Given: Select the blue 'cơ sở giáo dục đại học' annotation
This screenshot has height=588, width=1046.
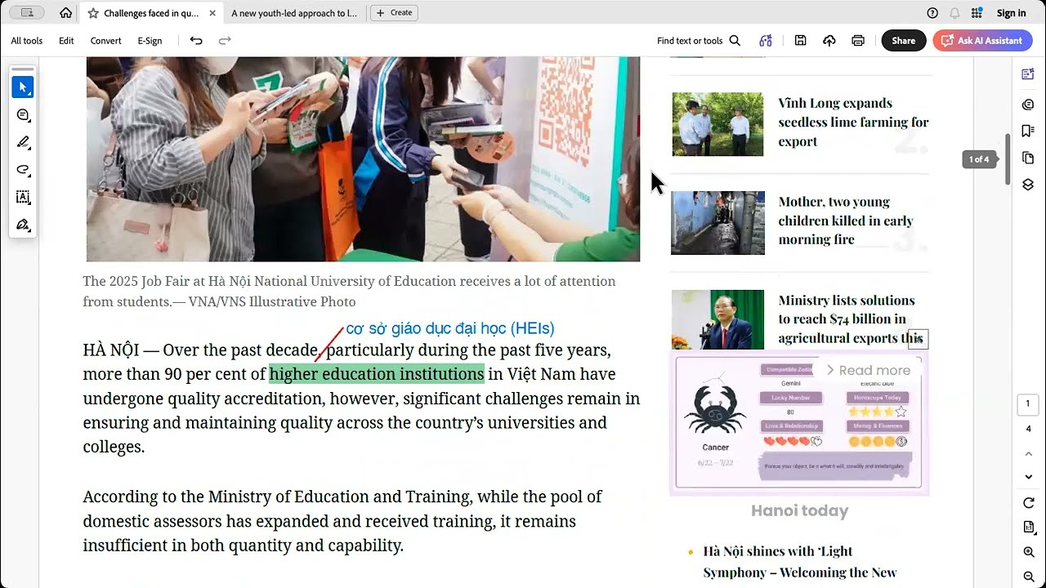Looking at the screenshot, I should click(x=450, y=329).
